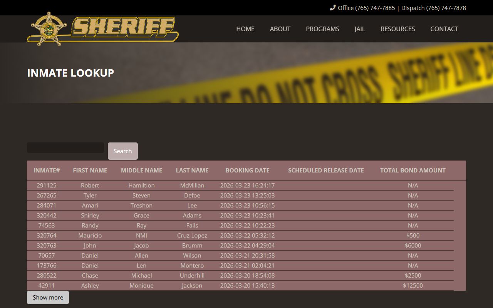
Task: Click the first name Ashley
Action: point(90,285)
